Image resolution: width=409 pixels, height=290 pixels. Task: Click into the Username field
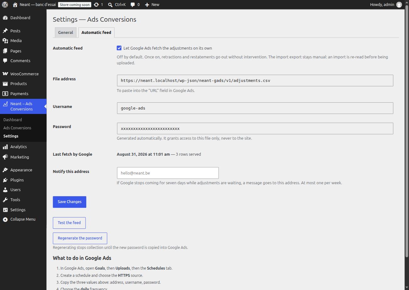255,108
